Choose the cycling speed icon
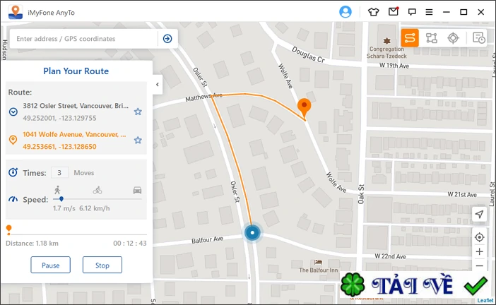Image resolution: width=496 pixels, height=305 pixels. pos(98,190)
